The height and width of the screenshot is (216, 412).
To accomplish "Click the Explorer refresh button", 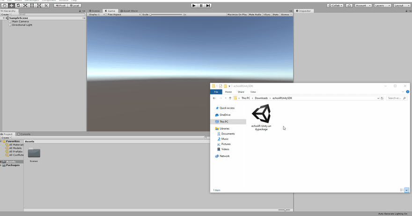I will pyautogui.click(x=382, y=98).
